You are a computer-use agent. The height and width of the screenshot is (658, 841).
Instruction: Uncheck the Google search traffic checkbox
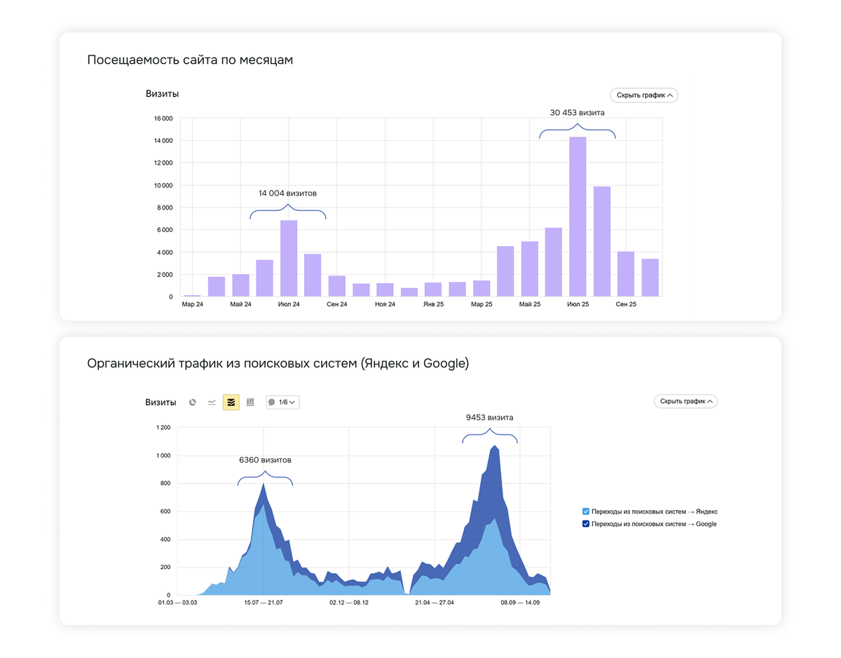tap(586, 524)
